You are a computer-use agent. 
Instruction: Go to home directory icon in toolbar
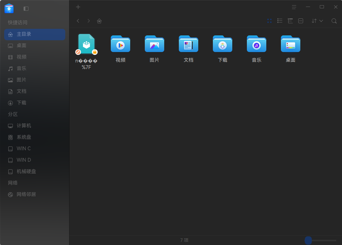(99, 21)
